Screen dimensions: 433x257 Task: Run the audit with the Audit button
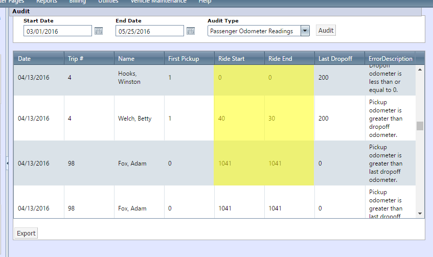tap(326, 30)
